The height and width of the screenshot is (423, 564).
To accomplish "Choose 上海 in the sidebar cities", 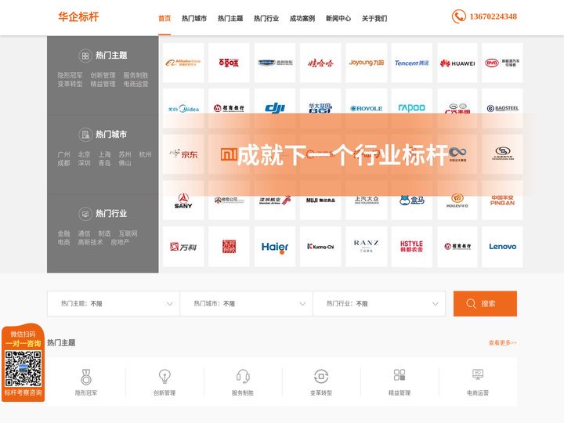I will click(105, 154).
